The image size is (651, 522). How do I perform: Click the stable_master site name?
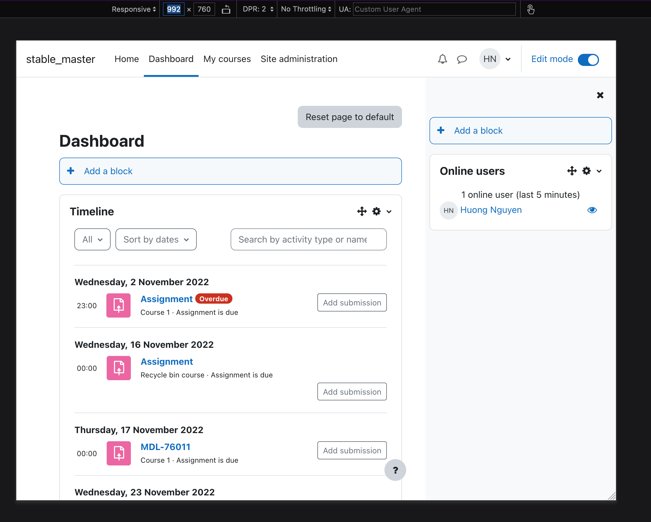coord(61,59)
